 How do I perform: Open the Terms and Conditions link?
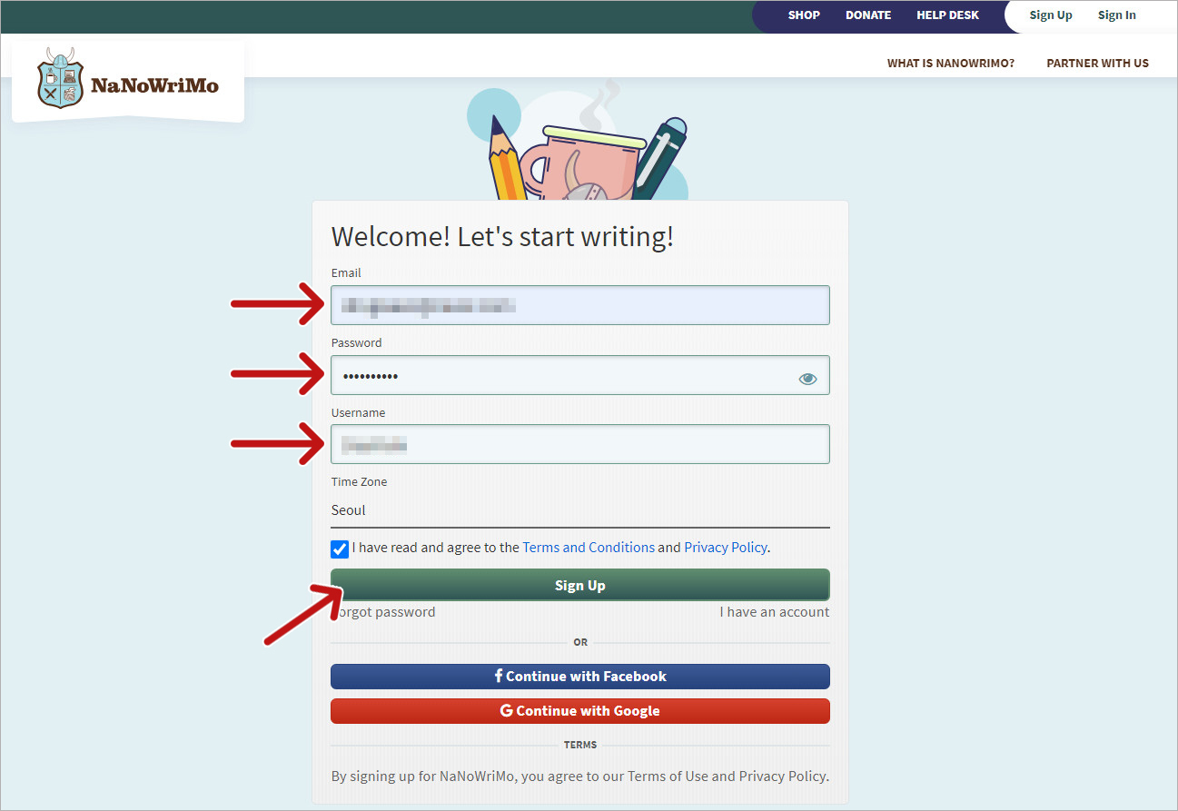coord(589,548)
